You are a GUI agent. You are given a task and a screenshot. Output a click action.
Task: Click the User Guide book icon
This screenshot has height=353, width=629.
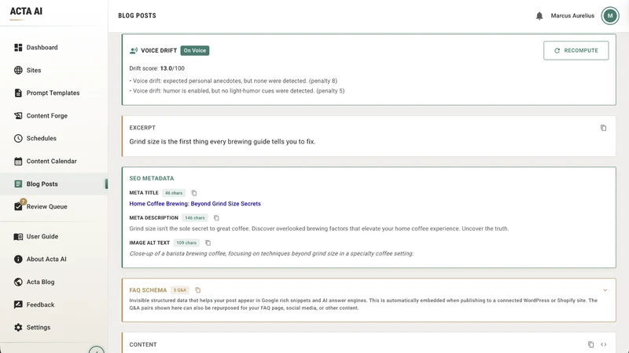click(x=18, y=237)
